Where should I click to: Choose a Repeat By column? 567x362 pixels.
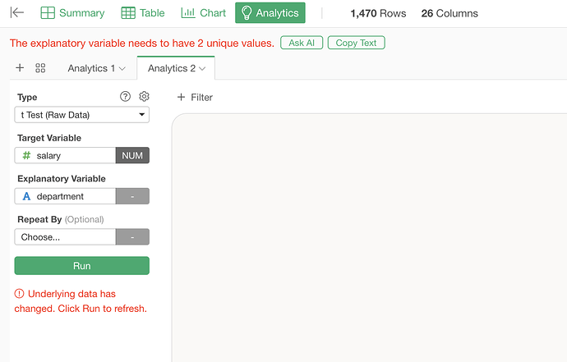[x=65, y=237]
